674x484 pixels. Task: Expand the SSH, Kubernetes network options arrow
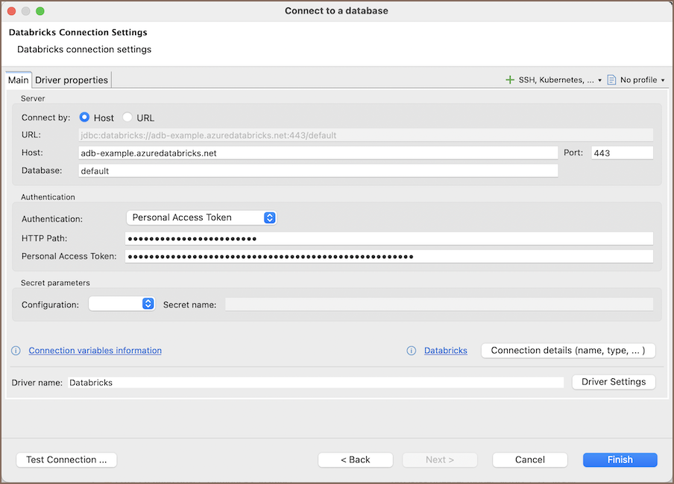(600, 80)
